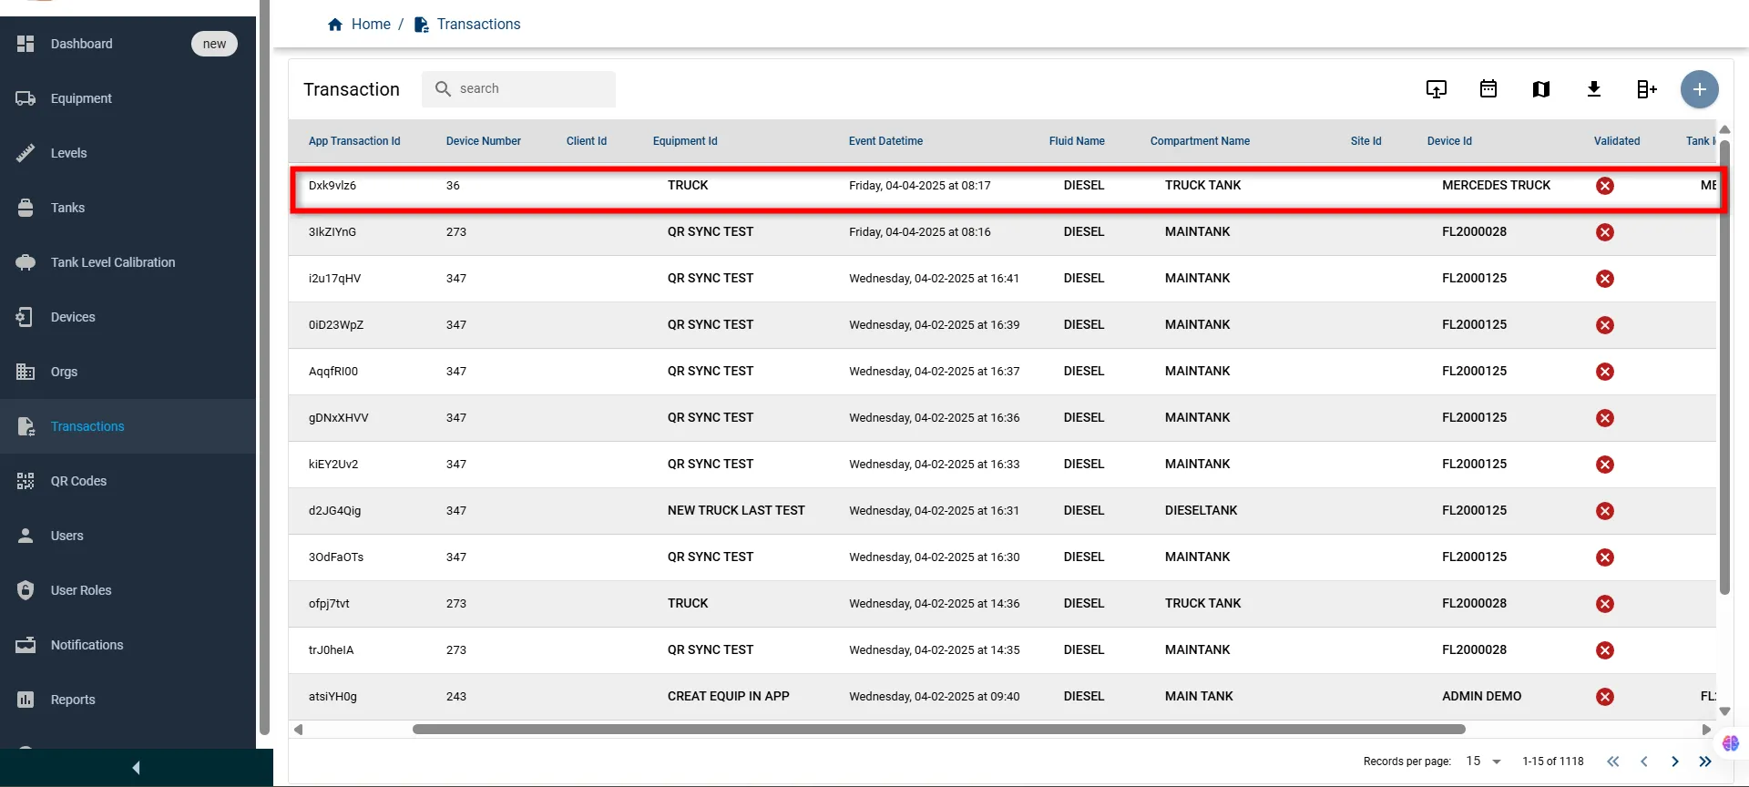Image resolution: width=1749 pixels, height=787 pixels.
Task: Click the screen upload toolbar icon
Action: [1436, 89]
